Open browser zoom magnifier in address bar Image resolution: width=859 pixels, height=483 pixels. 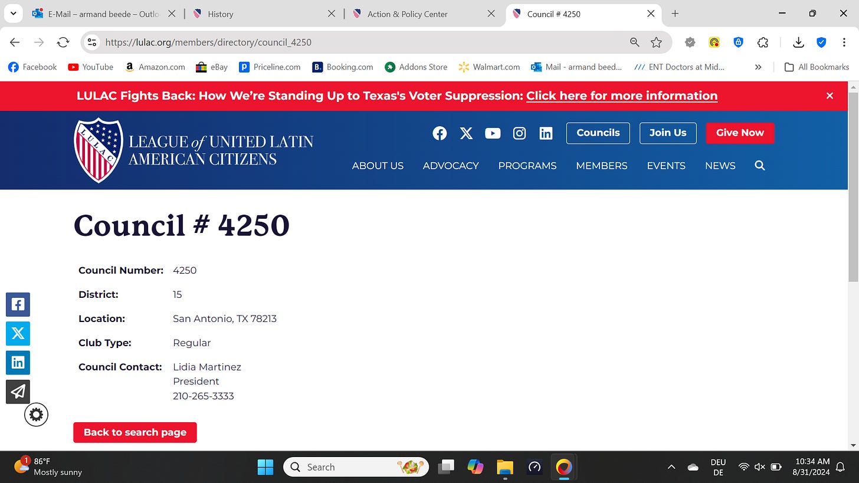click(635, 42)
